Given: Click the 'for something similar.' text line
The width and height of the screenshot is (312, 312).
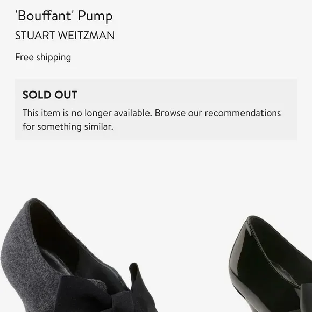Looking at the screenshot, I should click(68, 126).
